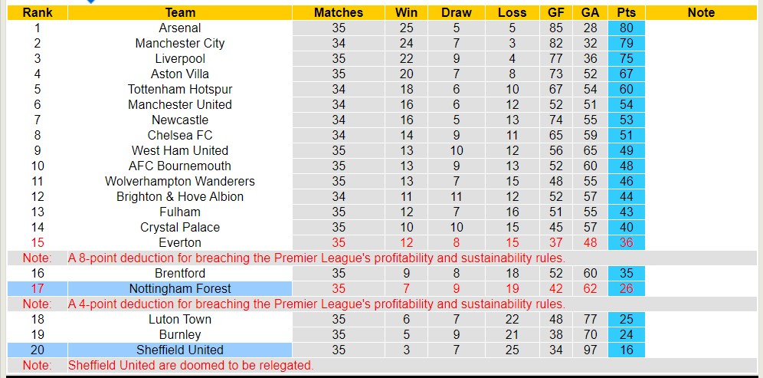Click the highlighted Sheffield United team cell
Screen dimensions: 763x378
(180, 350)
